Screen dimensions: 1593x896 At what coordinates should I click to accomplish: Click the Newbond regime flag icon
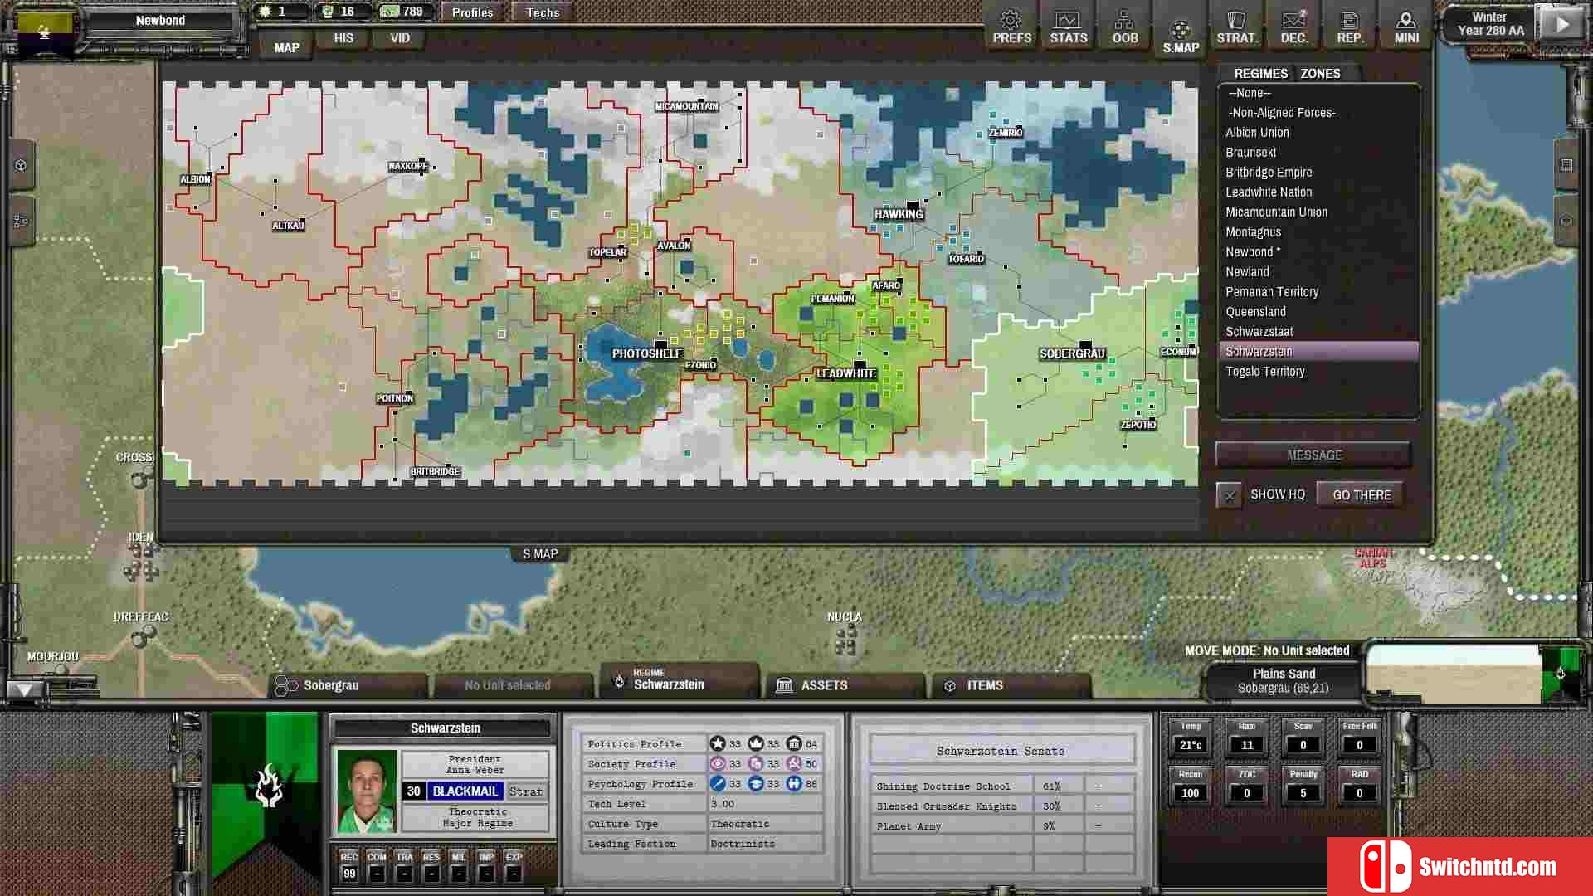coord(45,32)
